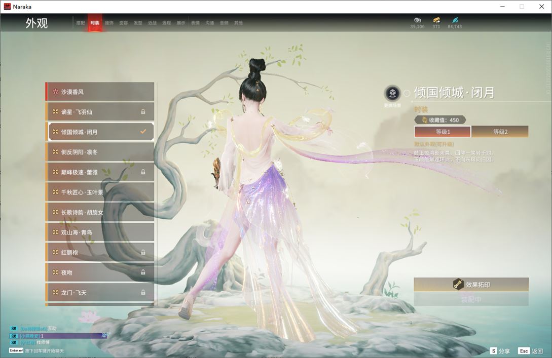552x358 pixels.
Task: Switch to 等级2 appearance level
Action: tap(500, 132)
